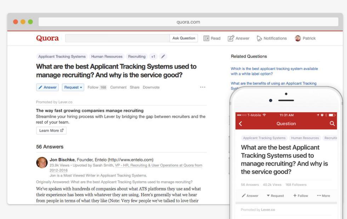Downvote the question
This screenshot has height=219, width=347.
(151, 88)
